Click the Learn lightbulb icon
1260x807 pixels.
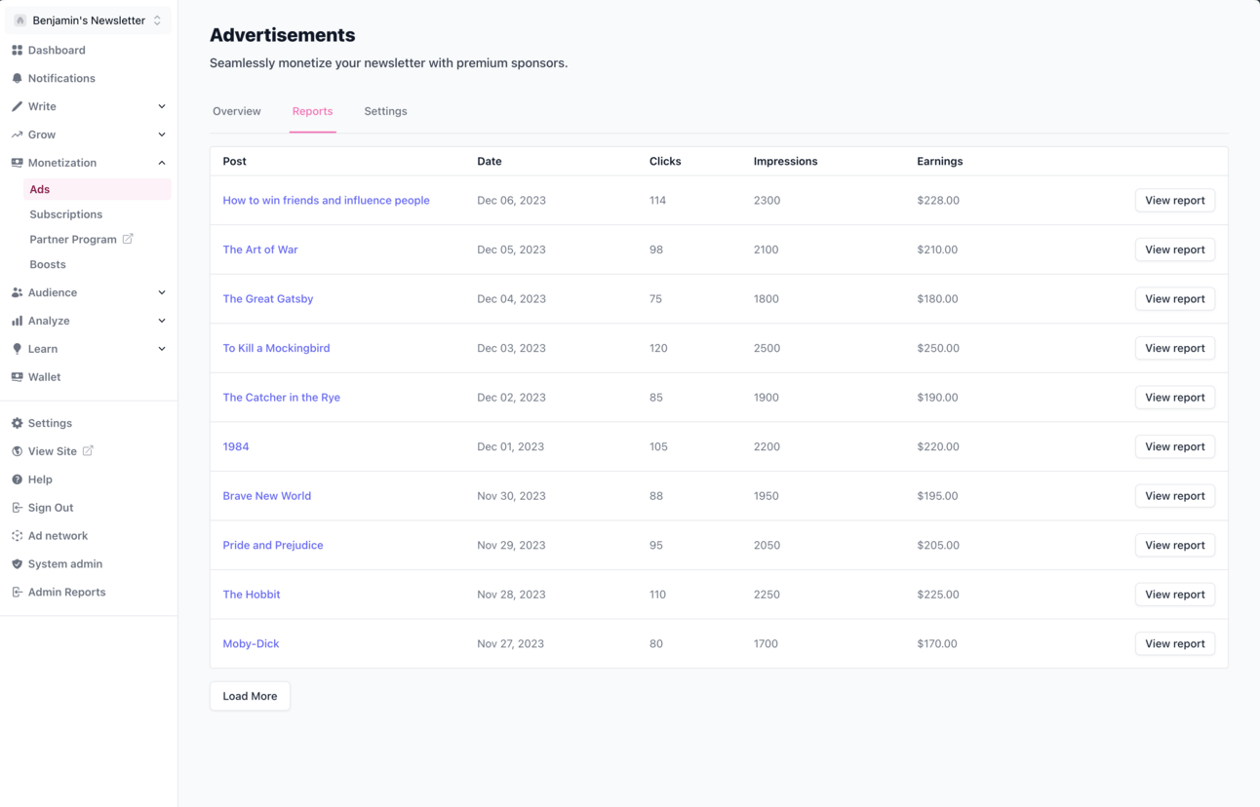point(17,349)
